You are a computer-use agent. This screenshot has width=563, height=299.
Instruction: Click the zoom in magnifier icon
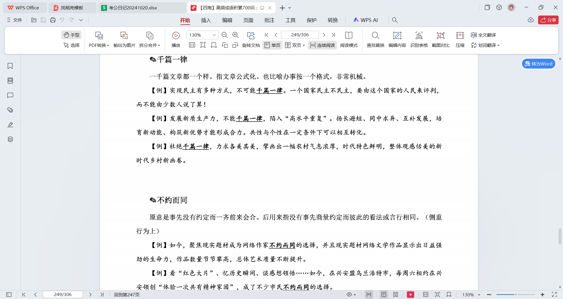point(235,35)
